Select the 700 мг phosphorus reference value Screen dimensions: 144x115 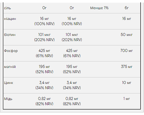click(x=127, y=51)
